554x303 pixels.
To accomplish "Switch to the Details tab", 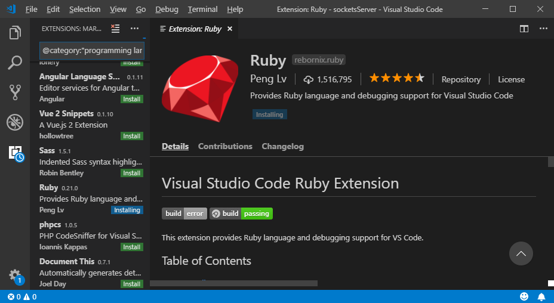I will pos(176,146).
